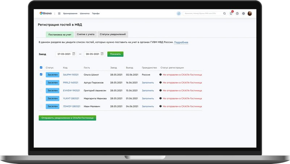Open Шахматка in the top menu

(x=84, y=13)
